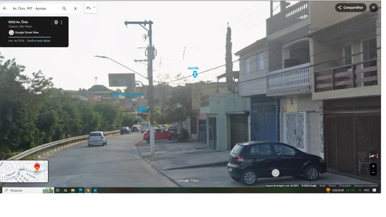The width and height of the screenshot is (386, 217).
Task: Open Confira mais datas link
Action: 38,41
